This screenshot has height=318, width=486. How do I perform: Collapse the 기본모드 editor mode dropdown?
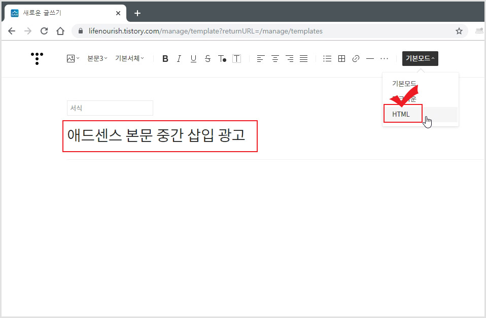point(420,59)
